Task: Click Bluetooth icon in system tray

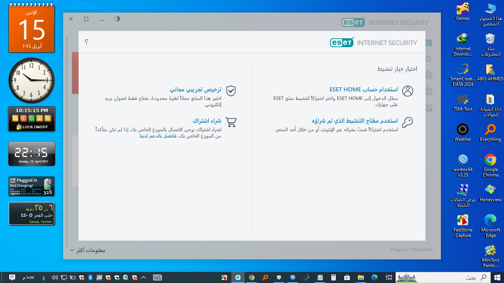Action: point(90,277)
